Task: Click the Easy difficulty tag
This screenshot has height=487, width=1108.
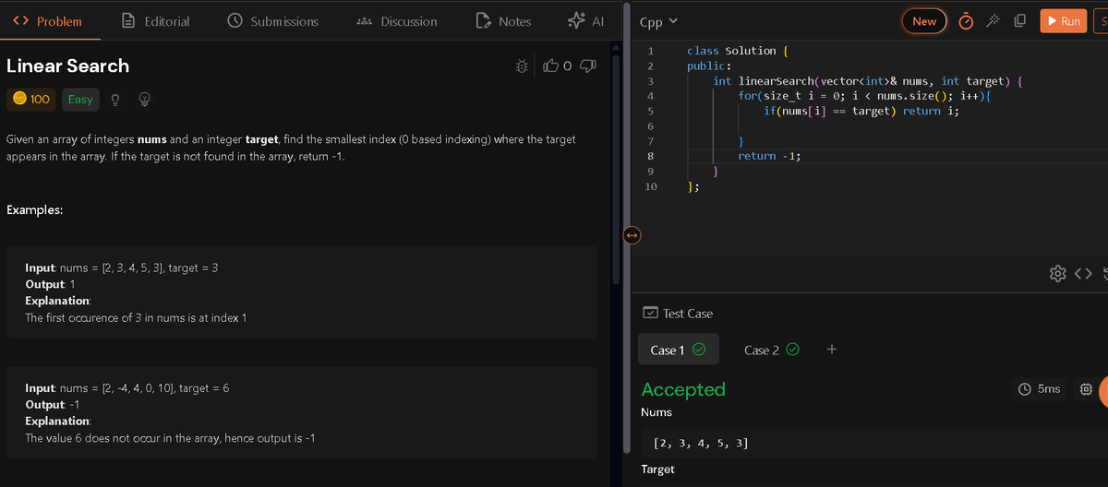Action: (x=80, y=99)
